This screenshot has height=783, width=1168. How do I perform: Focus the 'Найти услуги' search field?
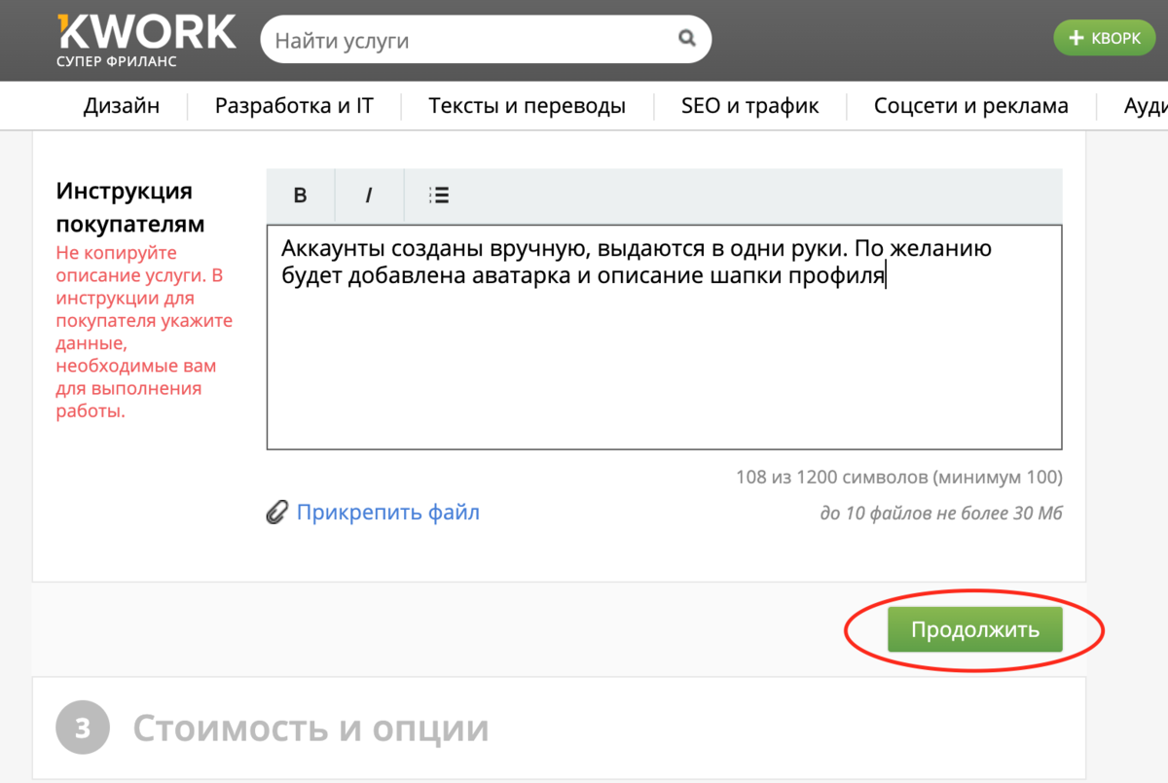click(486, 40)
